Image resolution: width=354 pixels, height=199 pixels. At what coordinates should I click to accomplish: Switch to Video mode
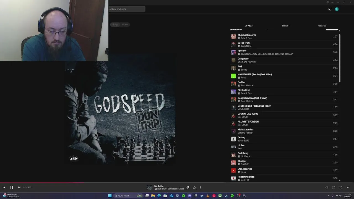point(125,24)
